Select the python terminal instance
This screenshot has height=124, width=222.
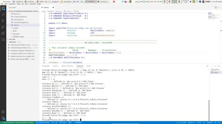(x=216, y=70)
